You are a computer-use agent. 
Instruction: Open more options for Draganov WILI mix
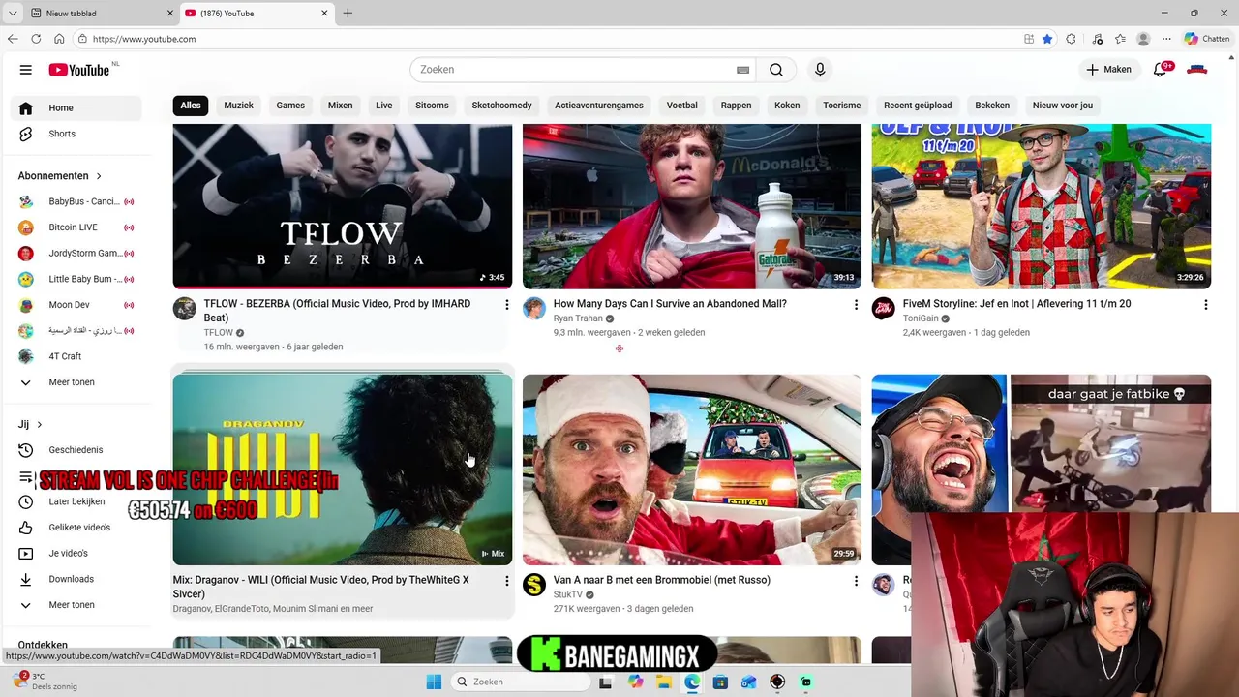[506, 581]
